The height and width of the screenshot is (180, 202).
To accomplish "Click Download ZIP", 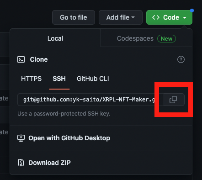I will [x=49, y=163].
